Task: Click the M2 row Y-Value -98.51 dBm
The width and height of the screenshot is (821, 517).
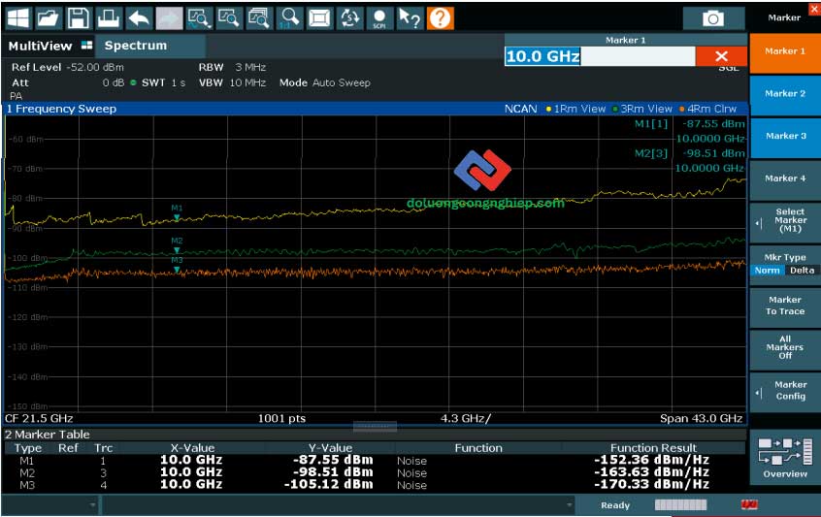Action: (x=333, y=472)
